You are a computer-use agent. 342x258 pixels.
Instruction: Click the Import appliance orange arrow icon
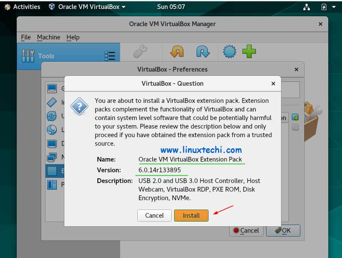177,52
